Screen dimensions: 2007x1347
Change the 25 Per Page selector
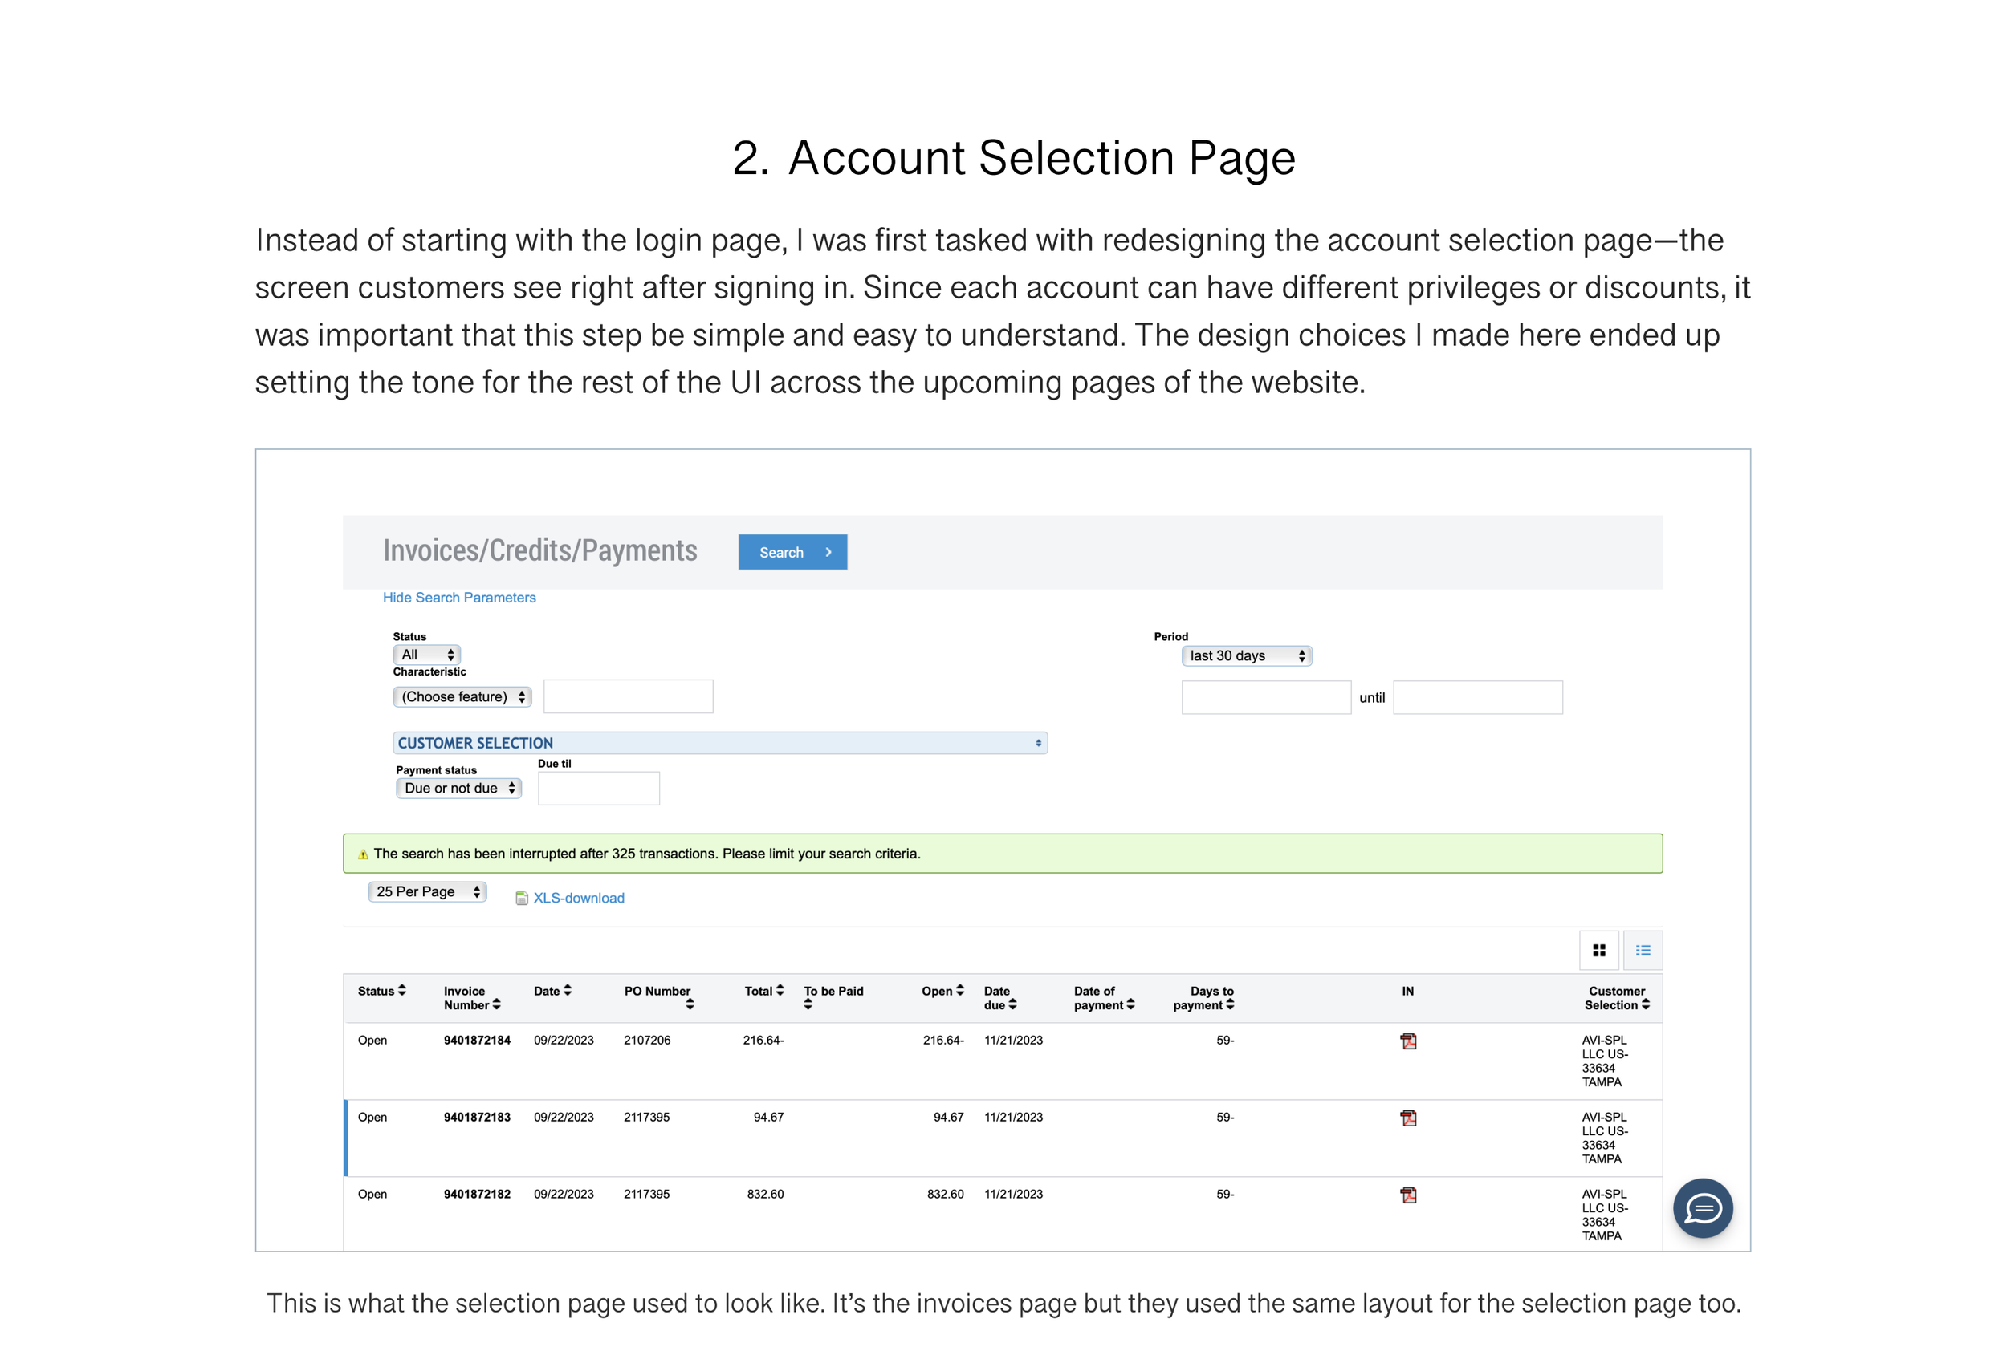click(x=427, y=891)
